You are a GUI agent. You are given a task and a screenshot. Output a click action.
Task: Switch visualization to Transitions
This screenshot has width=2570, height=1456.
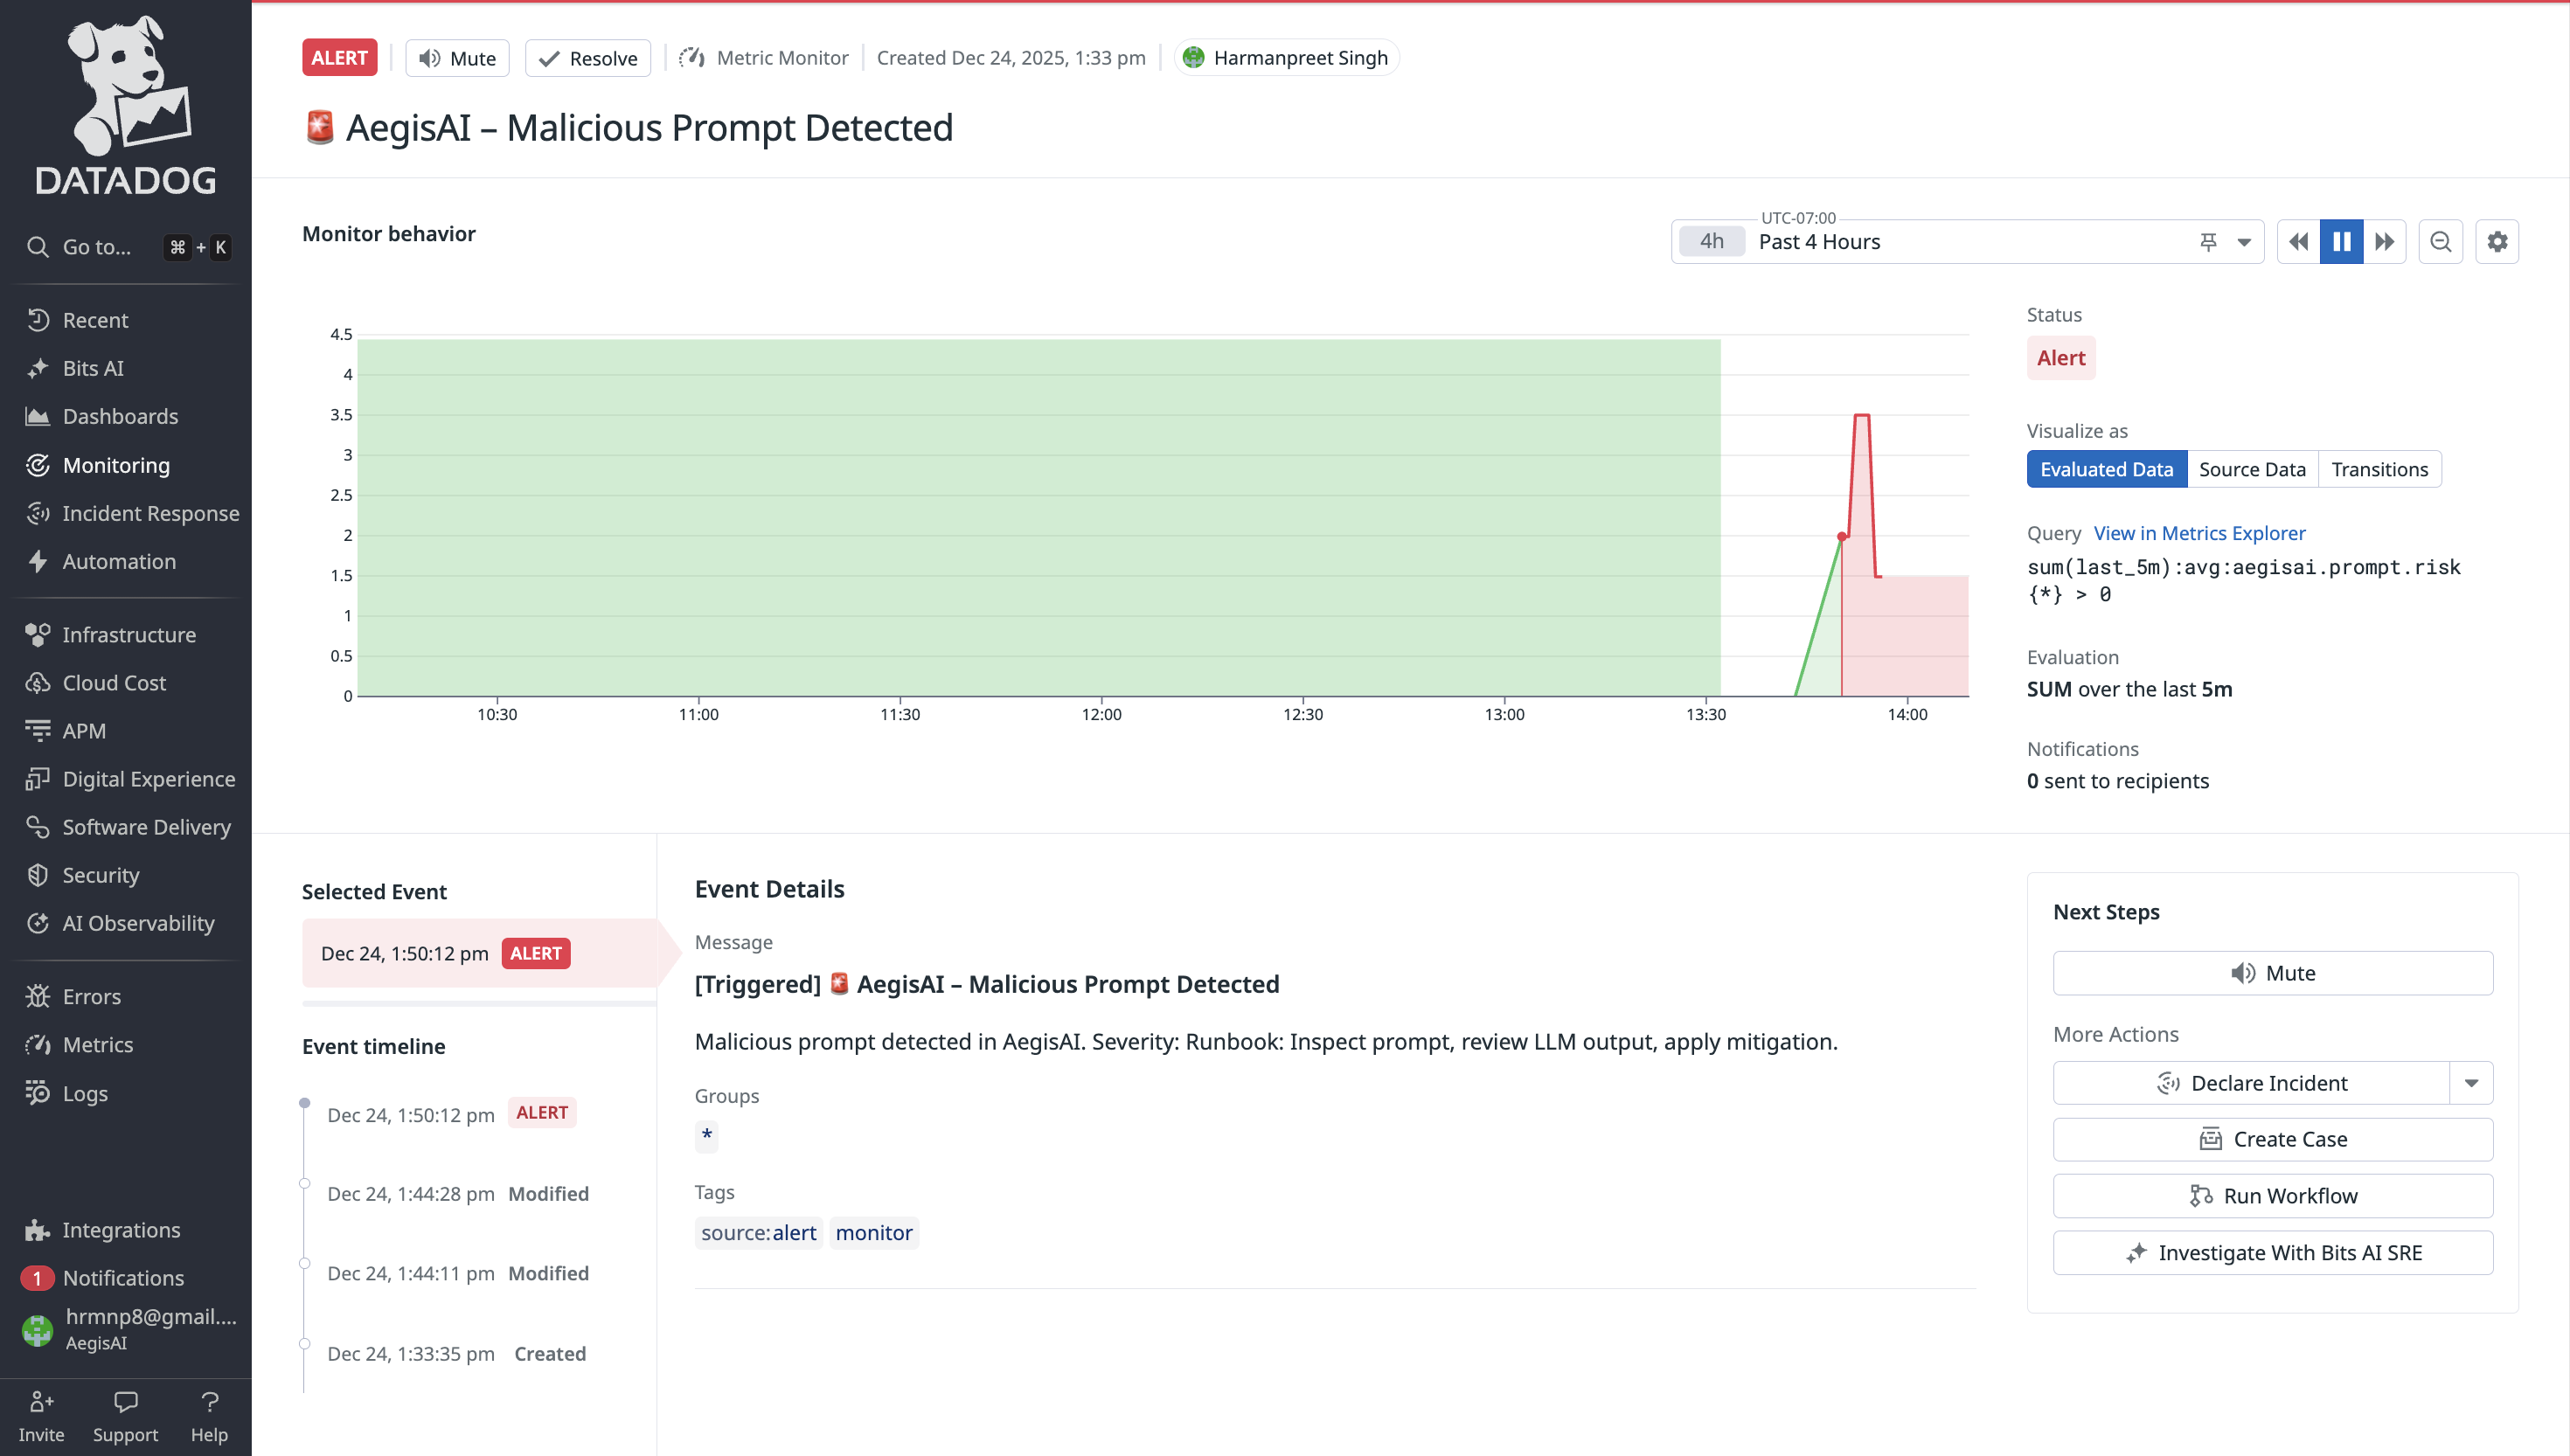tap(2379, 469)
